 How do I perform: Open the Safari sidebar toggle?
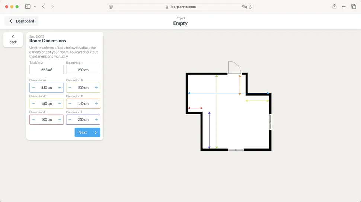coord(28,7)
